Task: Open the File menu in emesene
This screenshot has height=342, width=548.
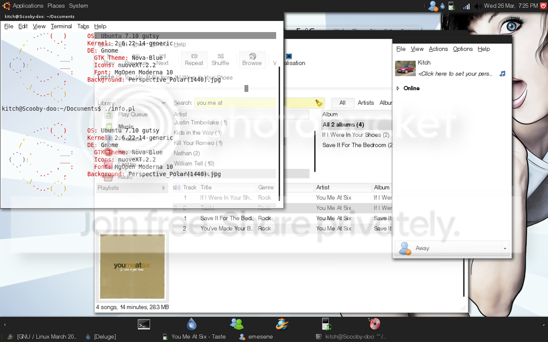Action: click(x=401, y=49)
